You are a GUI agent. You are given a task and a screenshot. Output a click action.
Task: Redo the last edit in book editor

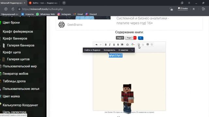tap(101, 45)
